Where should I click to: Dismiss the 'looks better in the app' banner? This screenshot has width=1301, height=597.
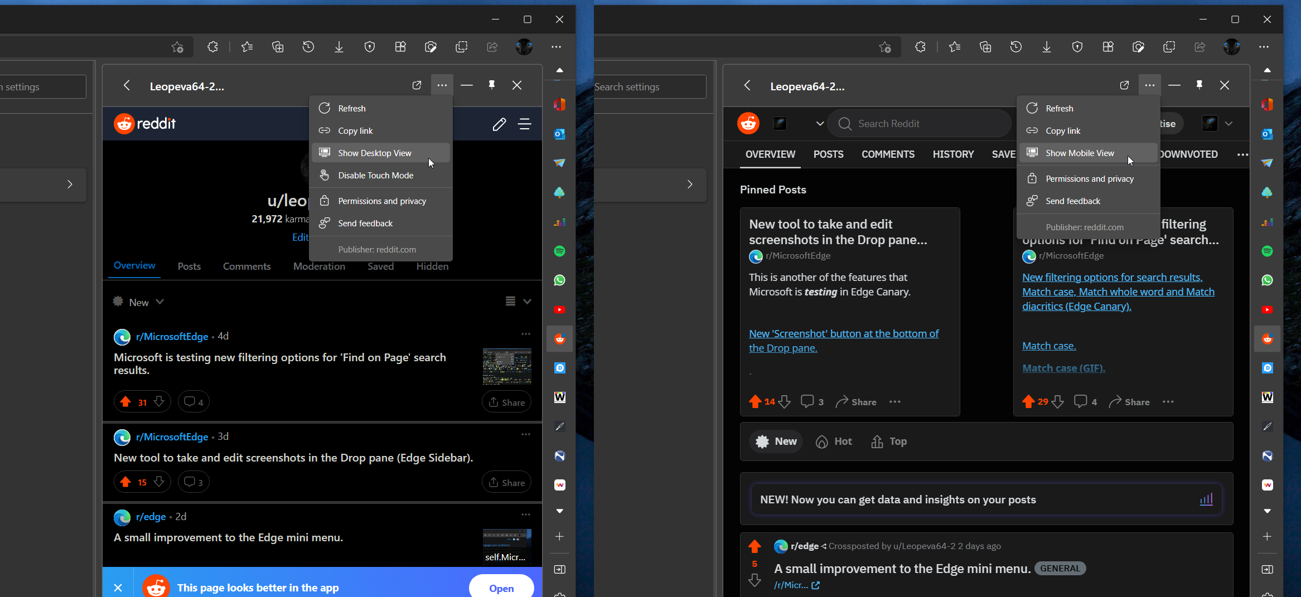[x=118, y=588]
